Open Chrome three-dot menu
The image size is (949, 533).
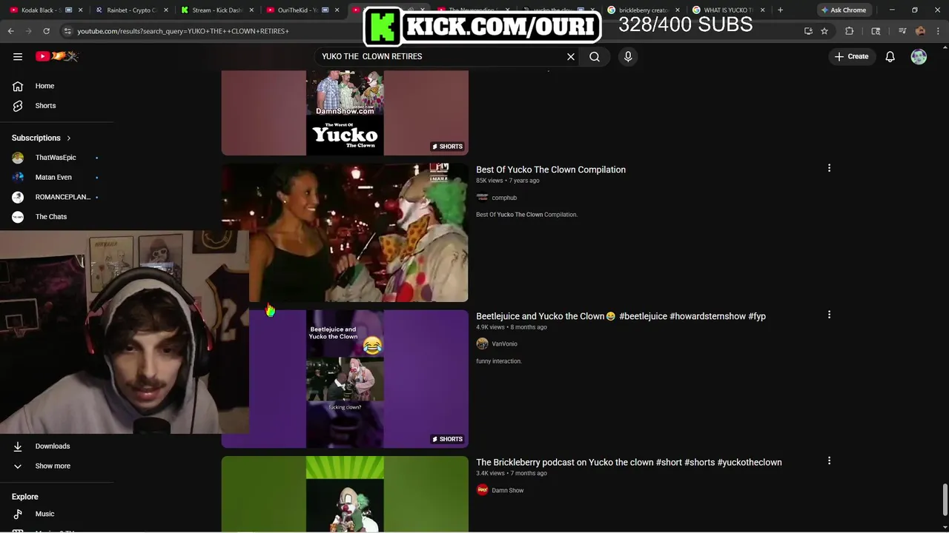click(938, 31)
